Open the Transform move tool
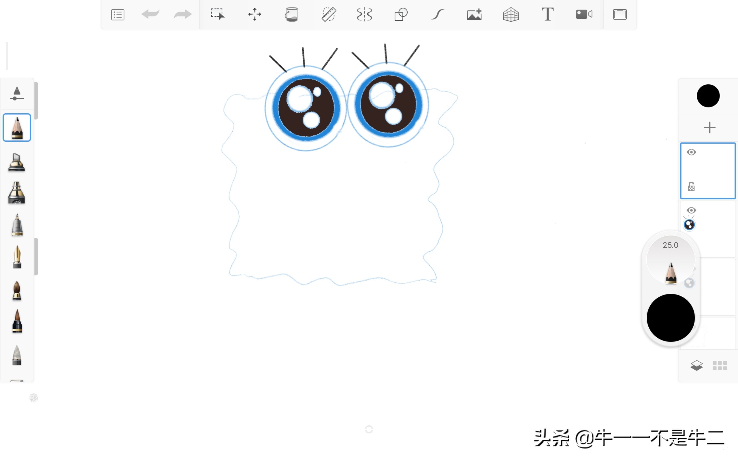Viewport: 738px width, 461px height. (x=254, y=14)
